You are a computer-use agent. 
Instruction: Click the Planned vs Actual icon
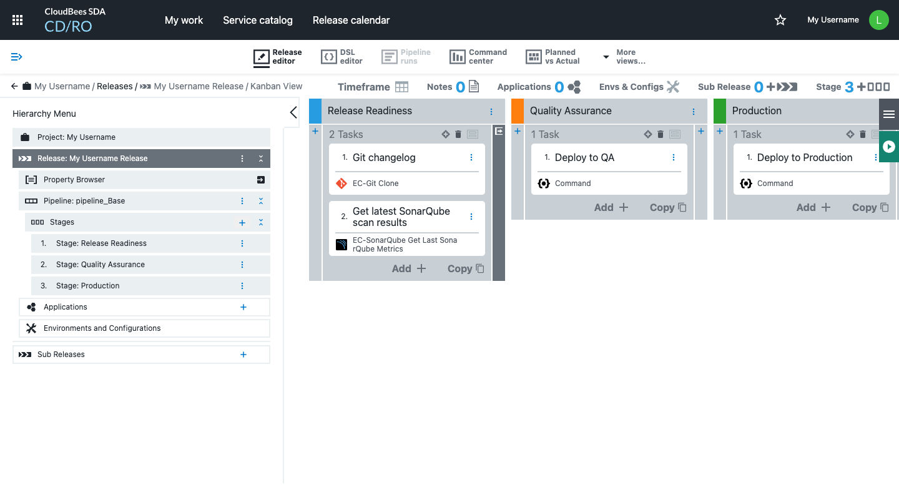click(533, 57)
